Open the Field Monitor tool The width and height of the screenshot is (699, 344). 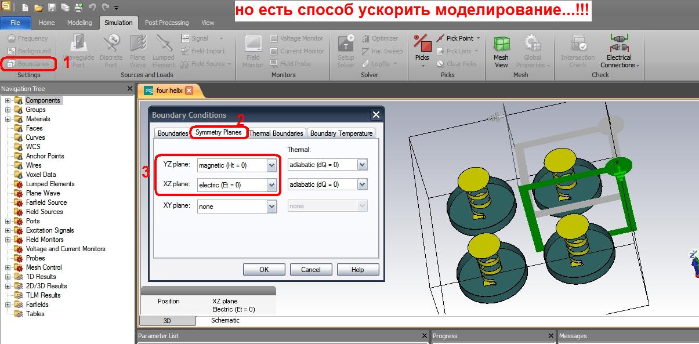click(x=253, y=51)
